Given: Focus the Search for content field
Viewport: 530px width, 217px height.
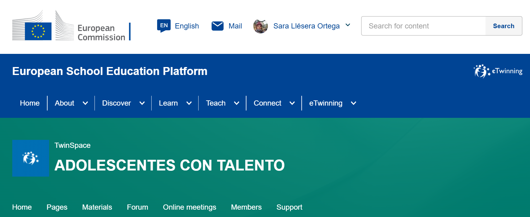Looking at the screenshot, I should [424, 26].
